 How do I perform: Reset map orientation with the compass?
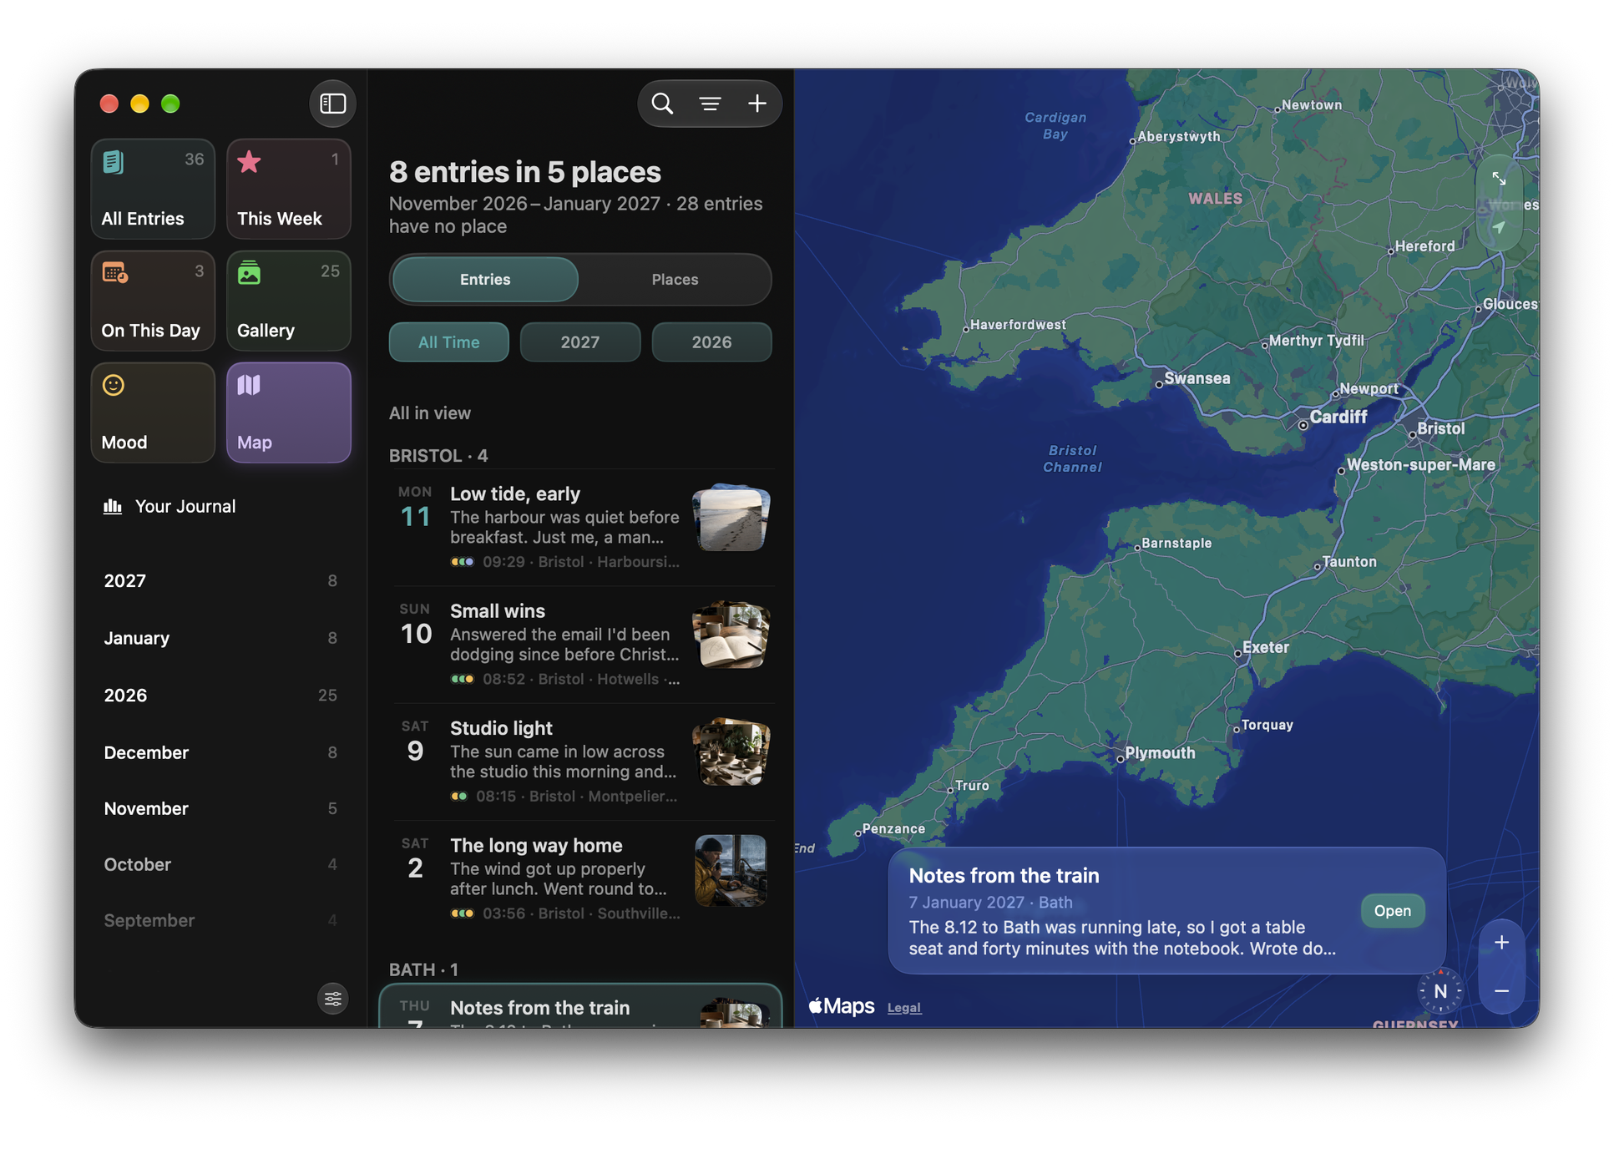(1440, 991)
